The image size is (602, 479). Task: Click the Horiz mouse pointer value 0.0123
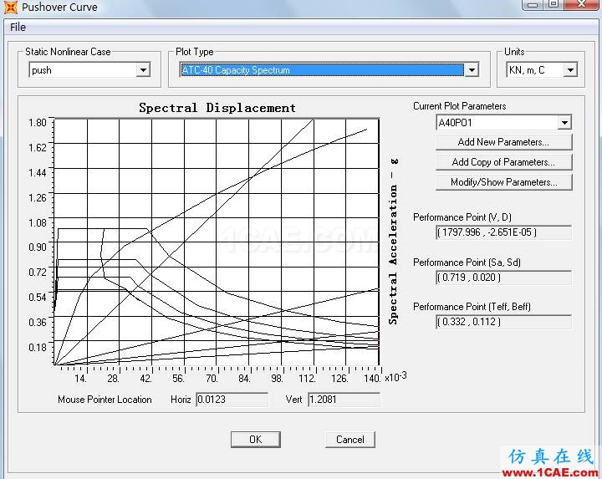point(232,400)
